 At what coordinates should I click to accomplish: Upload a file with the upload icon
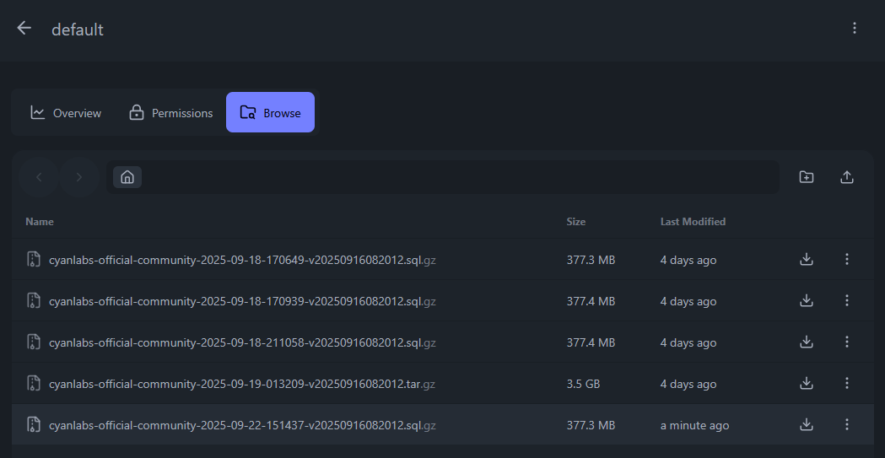[847, 177]
